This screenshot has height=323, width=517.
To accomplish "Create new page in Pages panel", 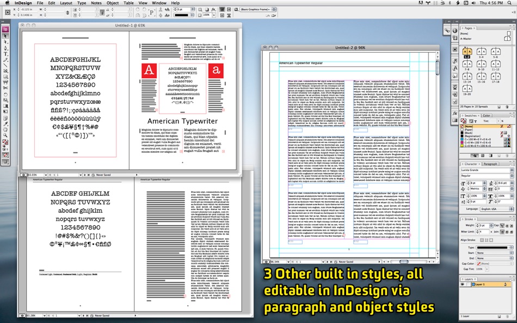I will (x=499, y=107).
